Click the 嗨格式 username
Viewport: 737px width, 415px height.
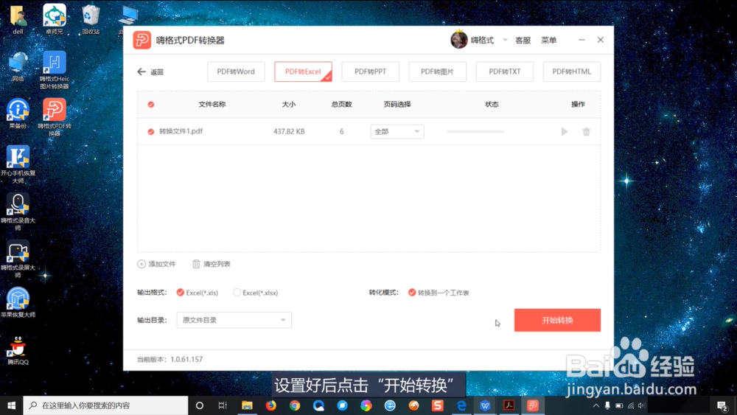tap(482, 41)
